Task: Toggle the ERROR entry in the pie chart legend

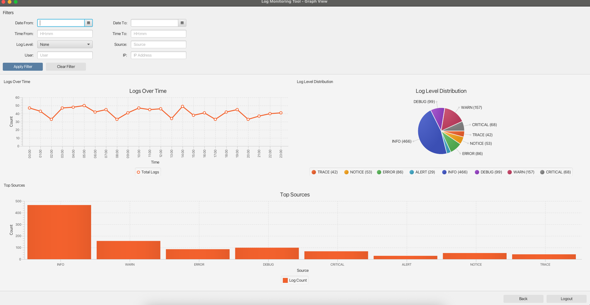Action: click(390, 172)
